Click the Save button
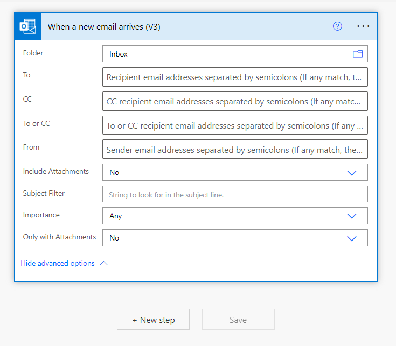The image size is (396, 346). [x=238, y=320]
